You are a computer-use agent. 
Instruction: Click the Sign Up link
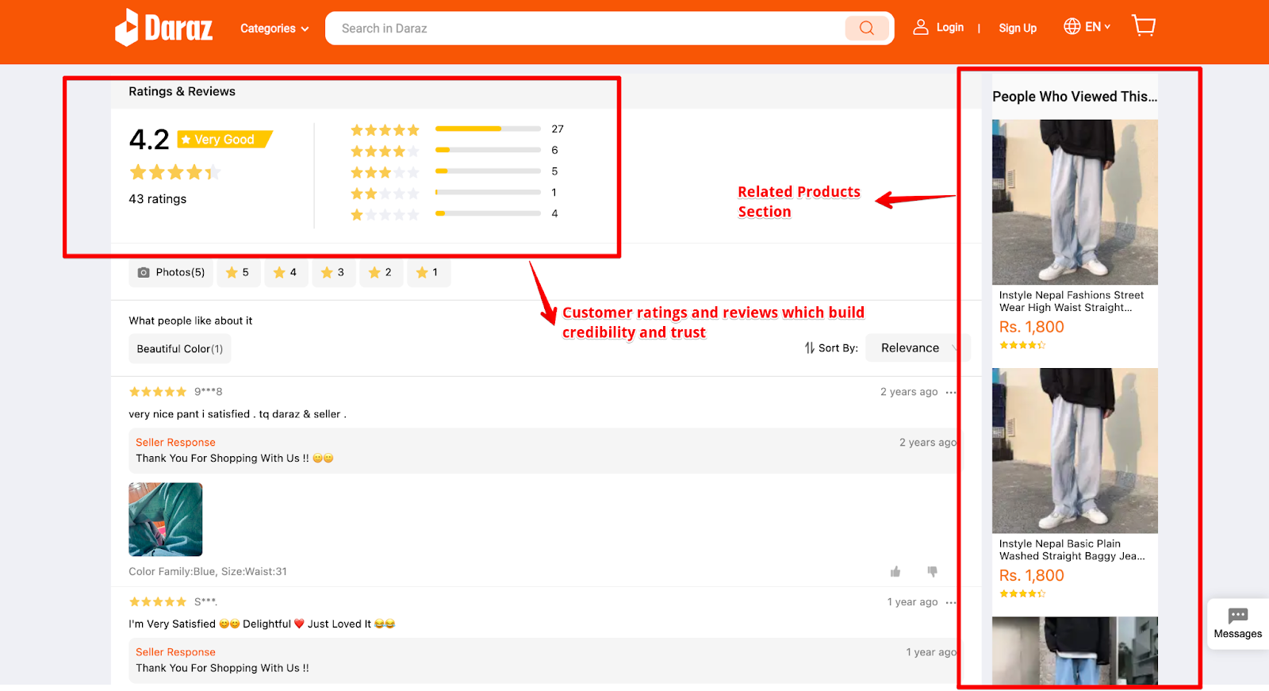coord(1018,29)
